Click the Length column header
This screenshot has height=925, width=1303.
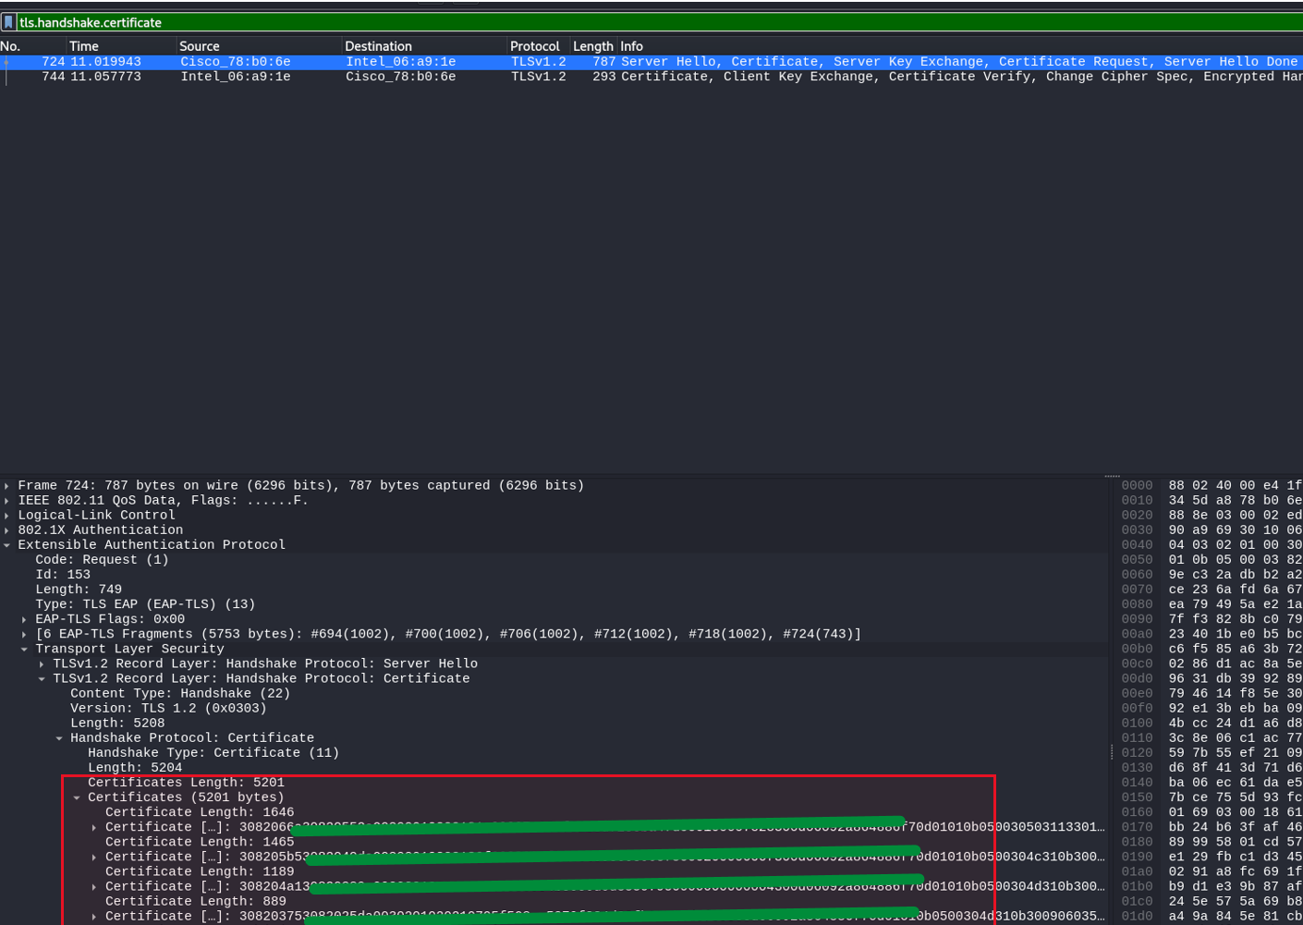592,45
